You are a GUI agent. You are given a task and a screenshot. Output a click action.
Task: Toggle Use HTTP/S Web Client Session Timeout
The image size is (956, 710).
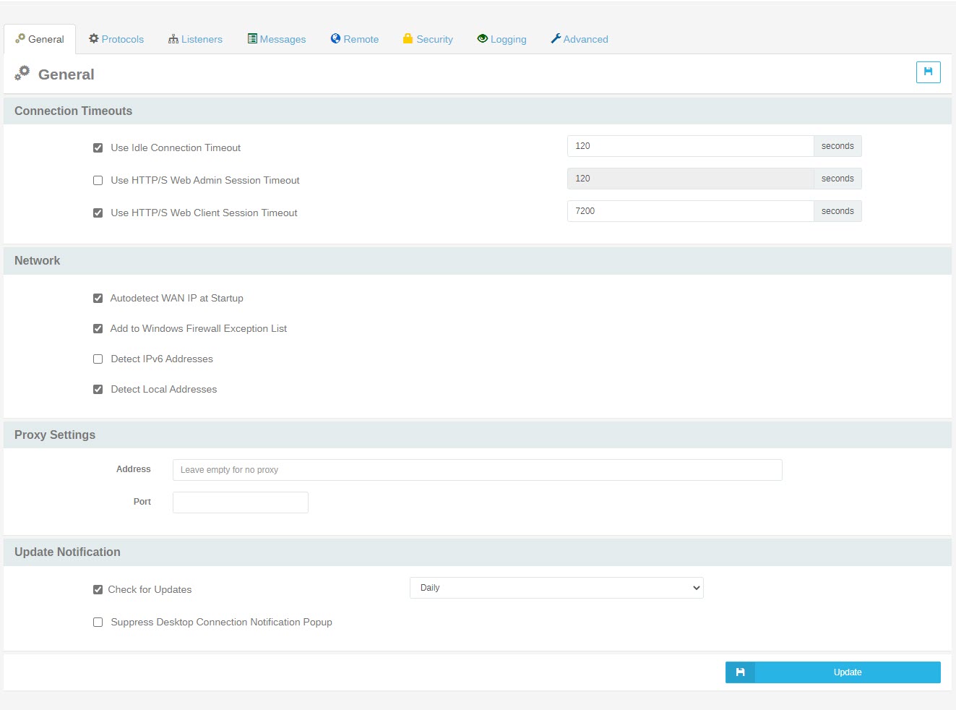[x=98, y=213]
